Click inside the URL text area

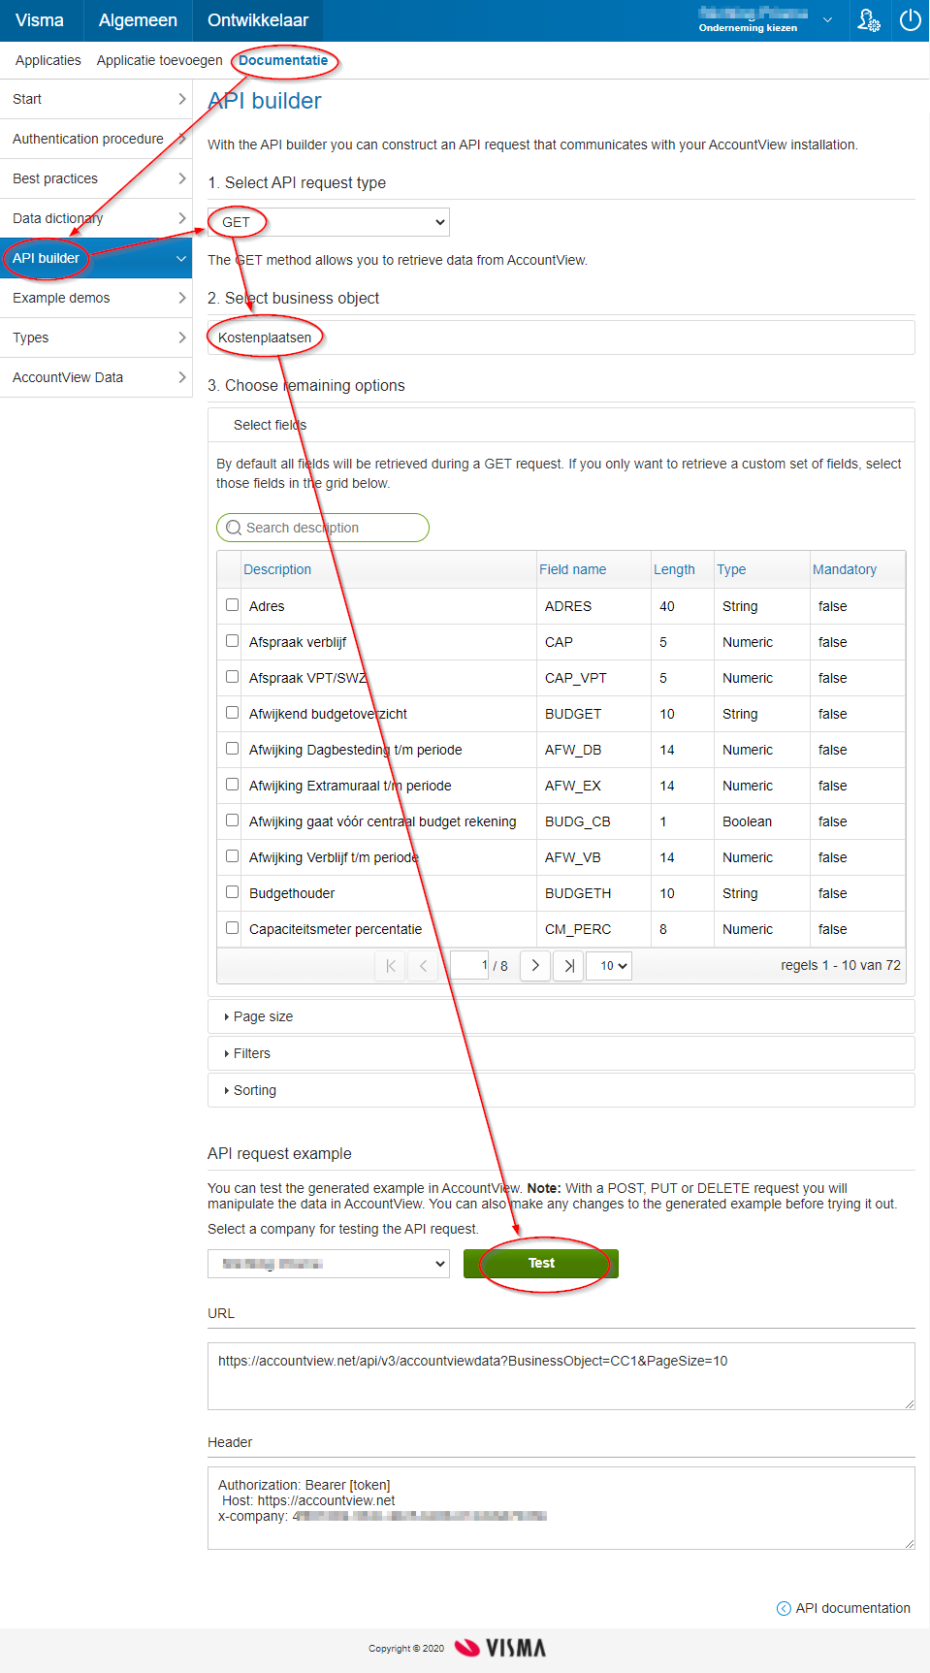coord(561,1376)
